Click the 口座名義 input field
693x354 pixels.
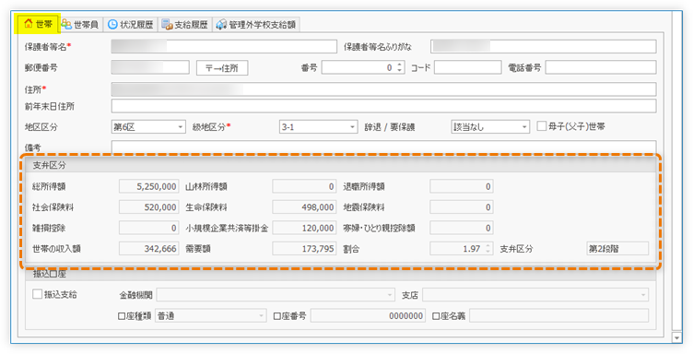(559, 316)
